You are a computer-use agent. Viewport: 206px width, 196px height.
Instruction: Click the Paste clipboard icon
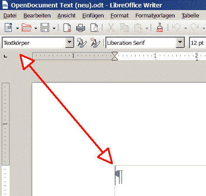click(138, 27)
